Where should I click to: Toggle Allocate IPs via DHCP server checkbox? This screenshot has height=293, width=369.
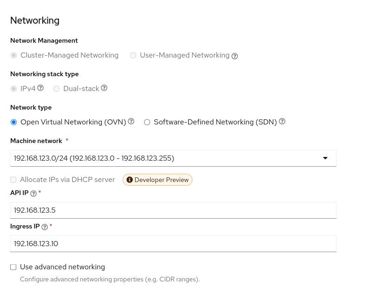[x=13, y=180]
